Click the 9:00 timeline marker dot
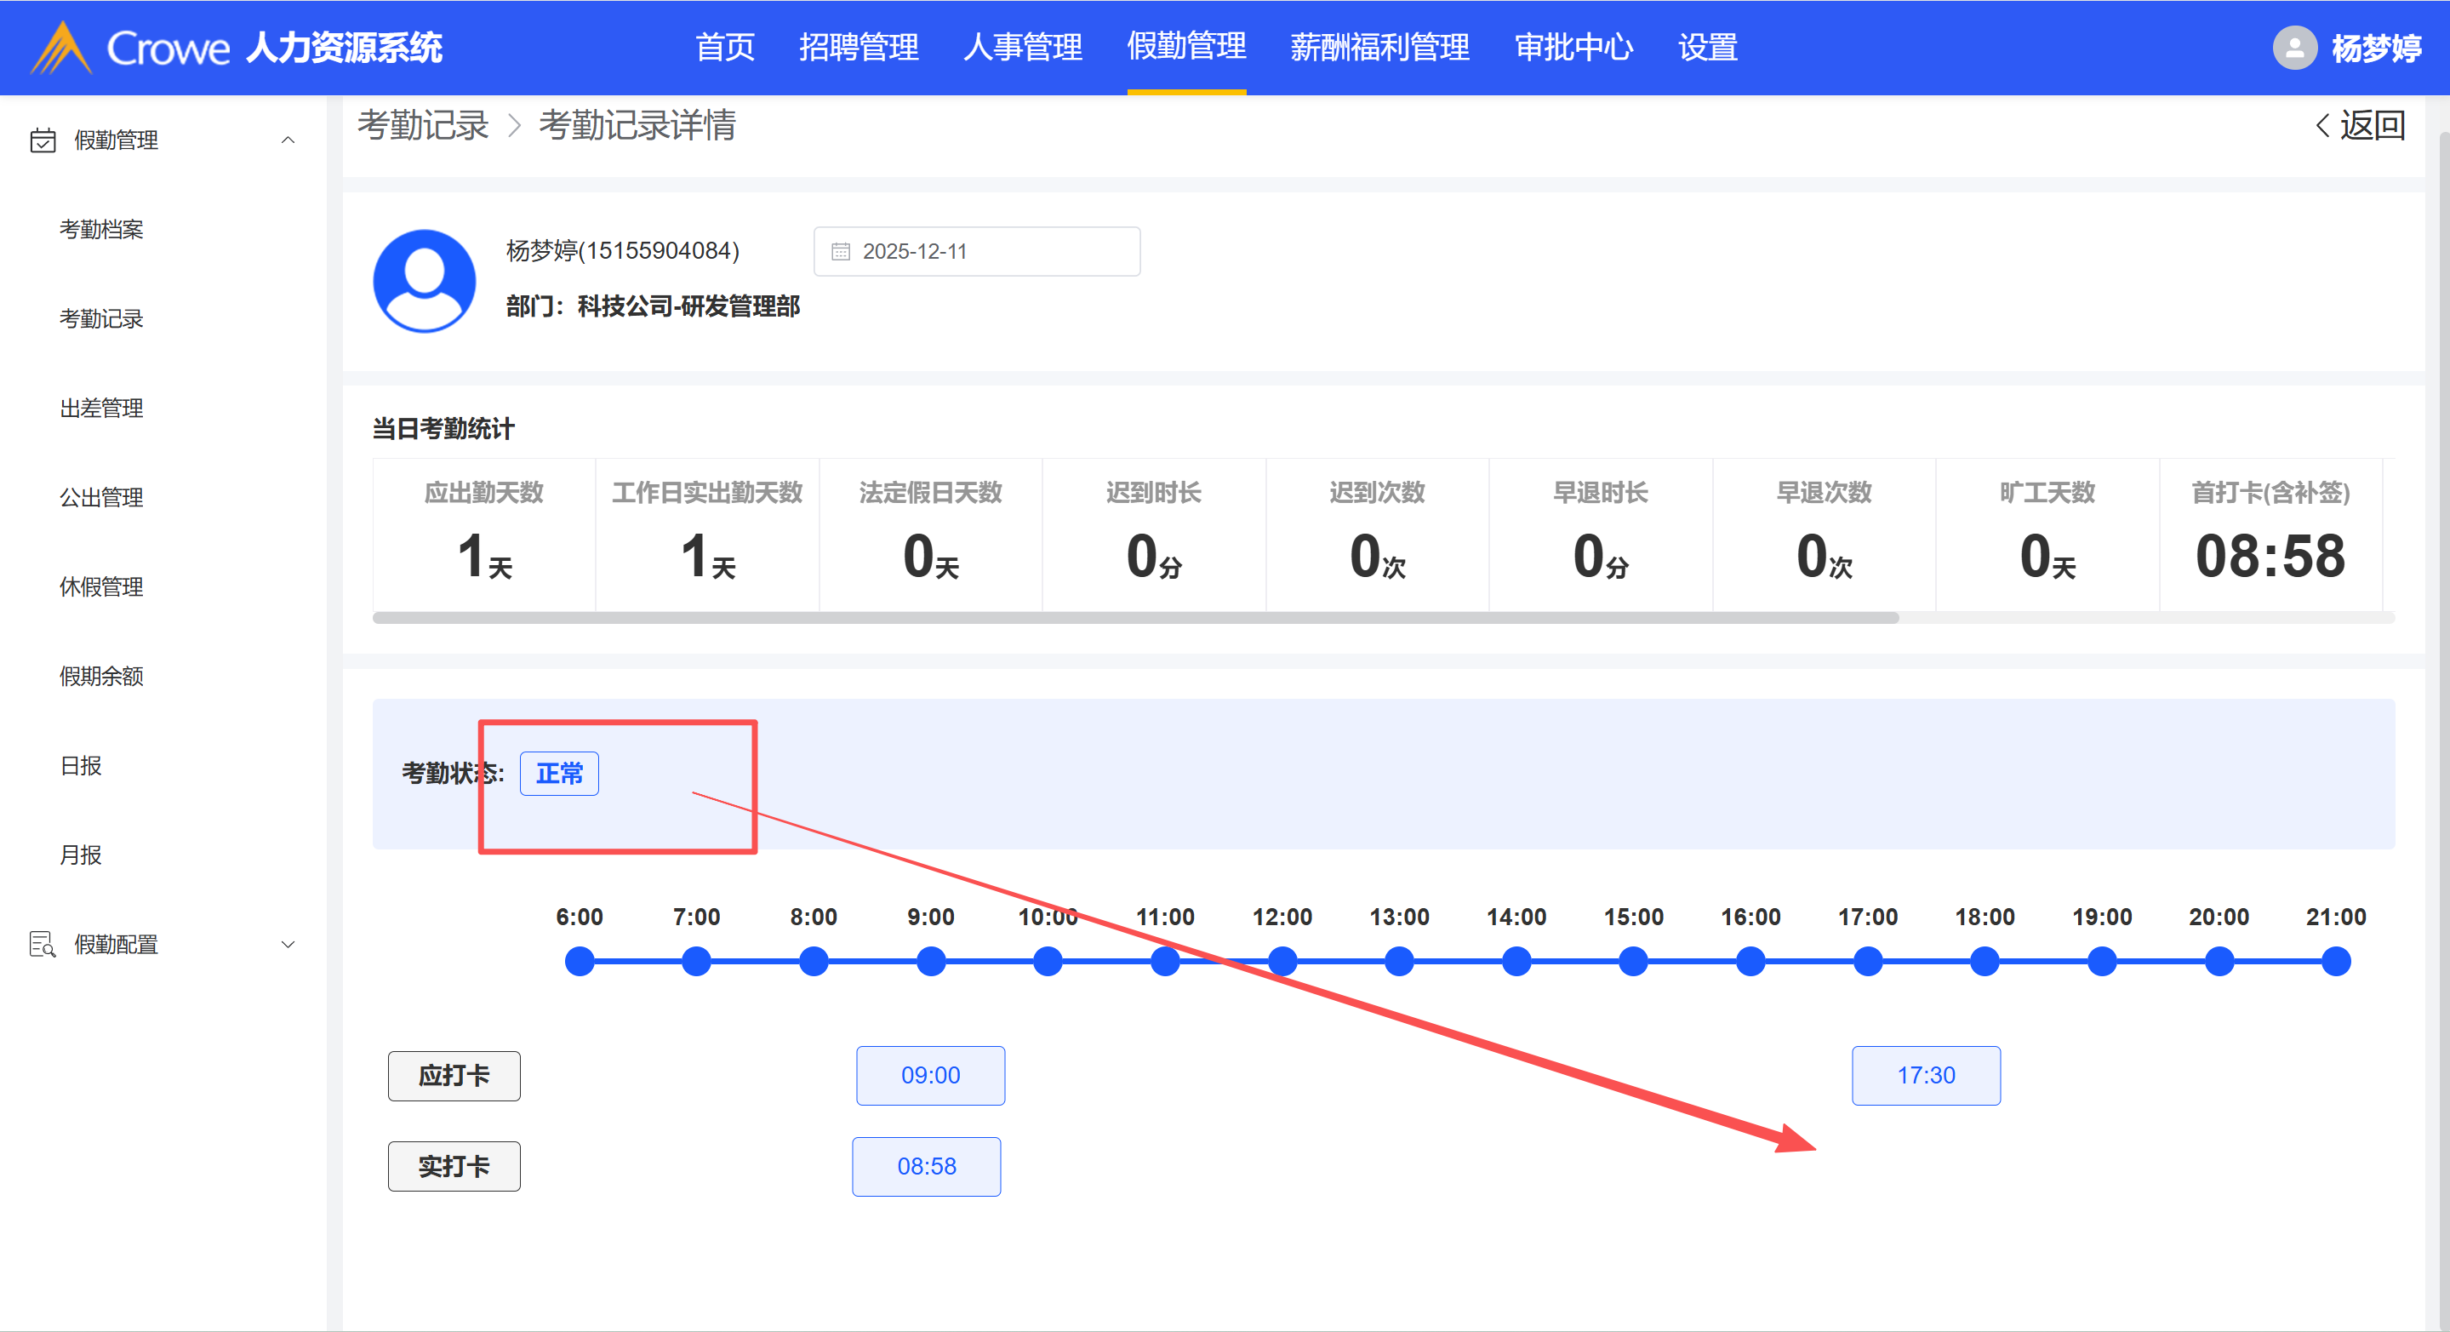The image size is (2450, 1332). (930, 961)
